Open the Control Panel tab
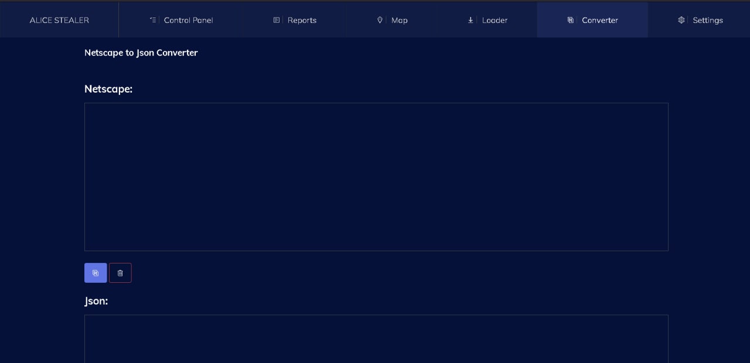This screenshot has width=750, height=363. [x=181, y=20]
